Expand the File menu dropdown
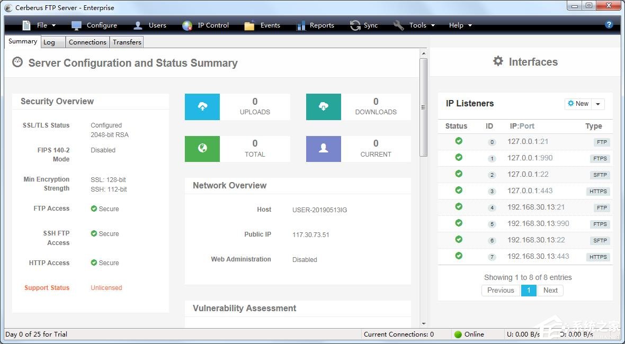This screenshot has height=344, width=625. pos(39,25)
